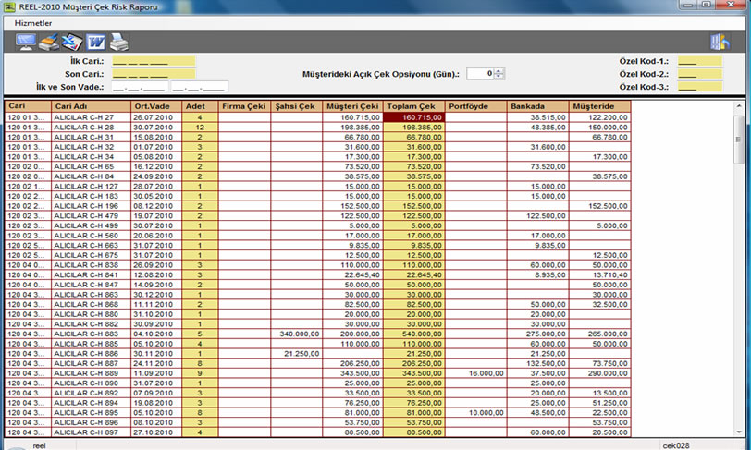Click the 340.000,00 Şahsi Çek value
751x450 pixels.
tap(300, 334)
